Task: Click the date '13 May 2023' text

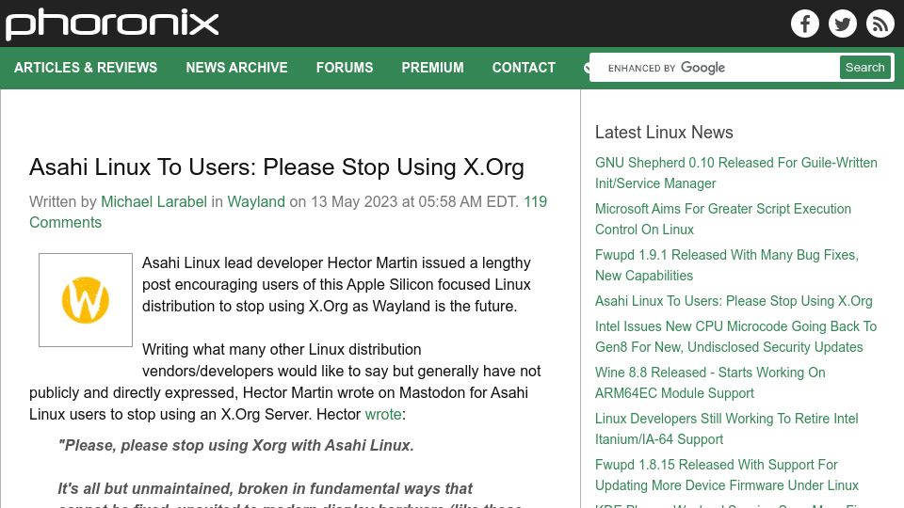Action: pos(354,201)
